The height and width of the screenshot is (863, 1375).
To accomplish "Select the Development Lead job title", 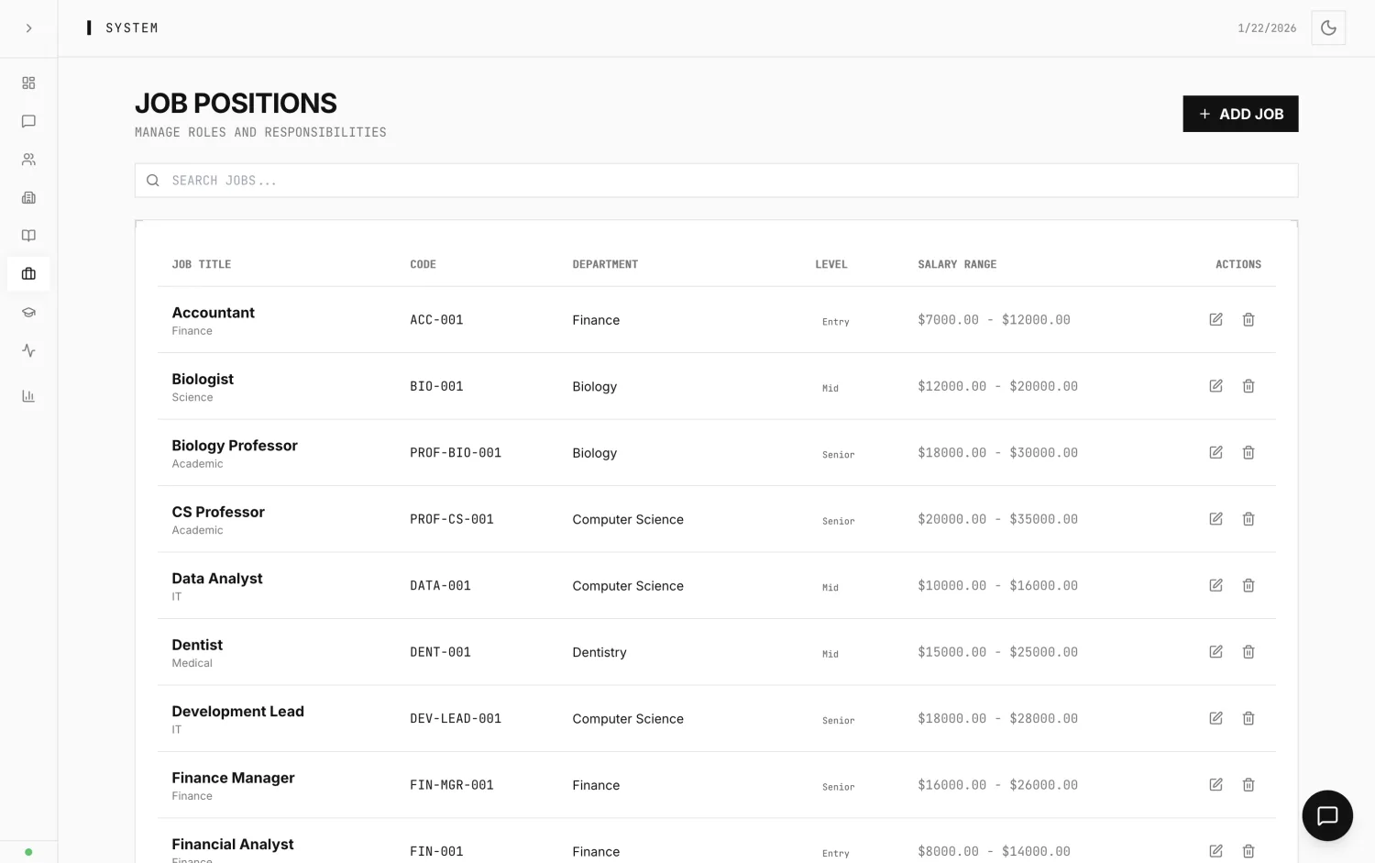I will [237, 712].
